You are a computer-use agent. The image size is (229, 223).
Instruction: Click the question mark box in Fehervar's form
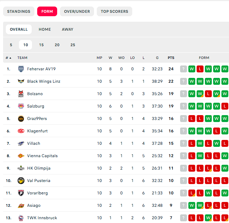pos(184,69)
